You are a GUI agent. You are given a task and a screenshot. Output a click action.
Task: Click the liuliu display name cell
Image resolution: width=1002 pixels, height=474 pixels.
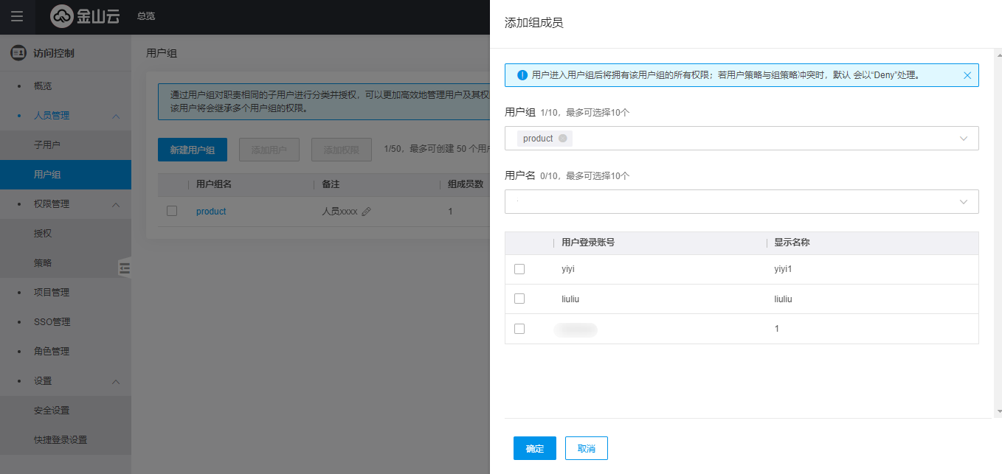coord(783,299)
